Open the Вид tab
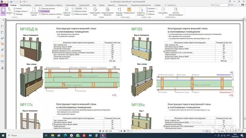Viewport: 246px width, 138px height. (x=94, y=5)
